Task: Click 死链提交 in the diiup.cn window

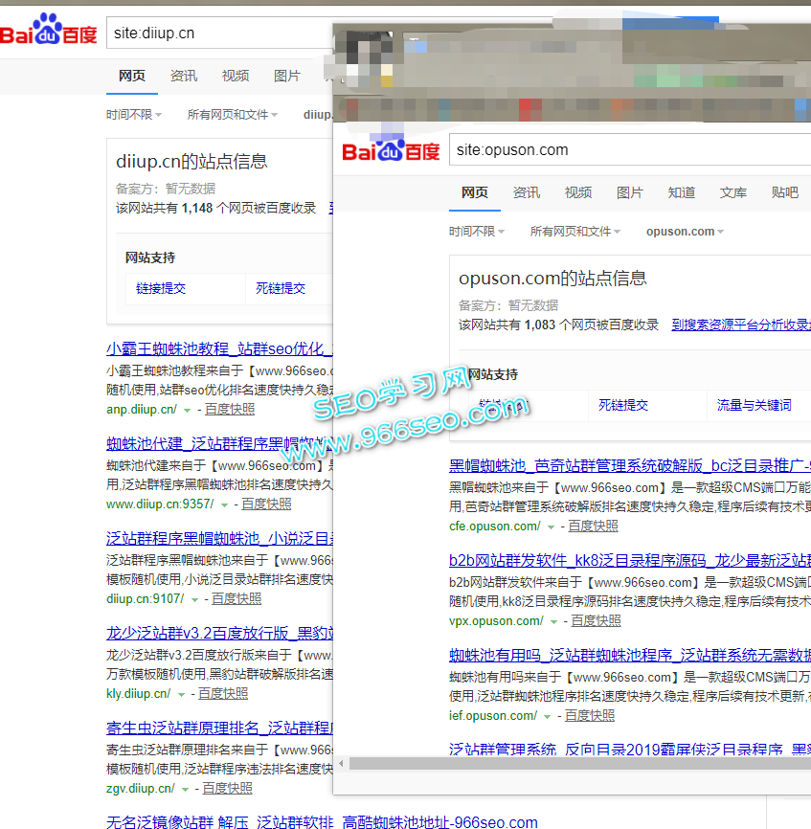Action: [281, 288]
